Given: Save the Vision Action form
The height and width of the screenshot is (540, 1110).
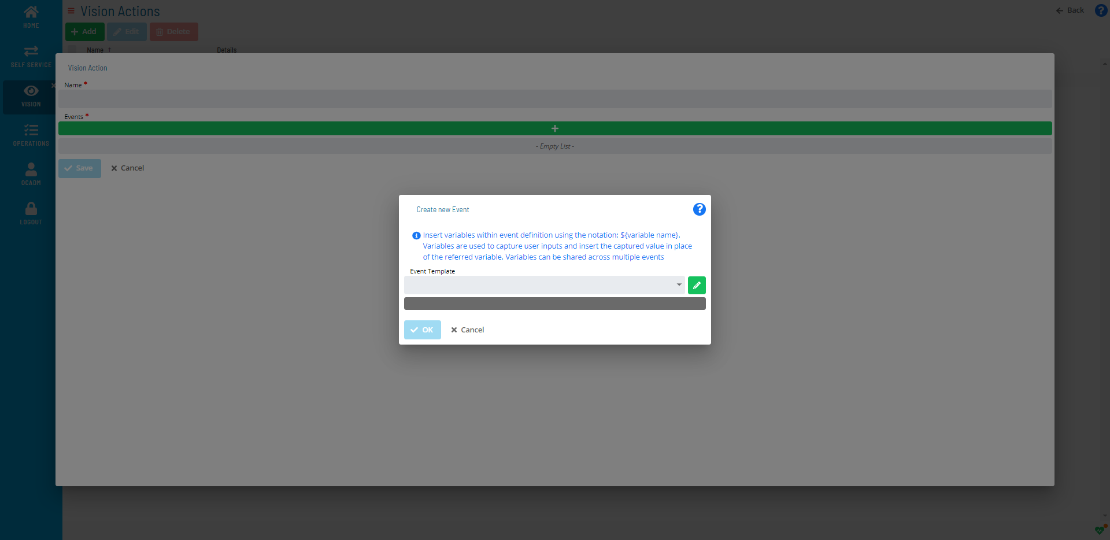Looking at the screenshot, I should click(80, 168).
